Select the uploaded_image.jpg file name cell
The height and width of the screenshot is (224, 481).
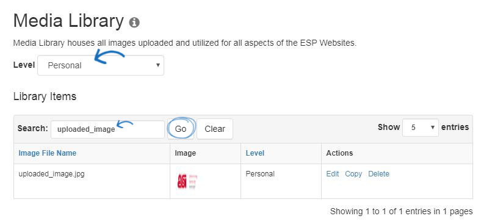(51, 174)
